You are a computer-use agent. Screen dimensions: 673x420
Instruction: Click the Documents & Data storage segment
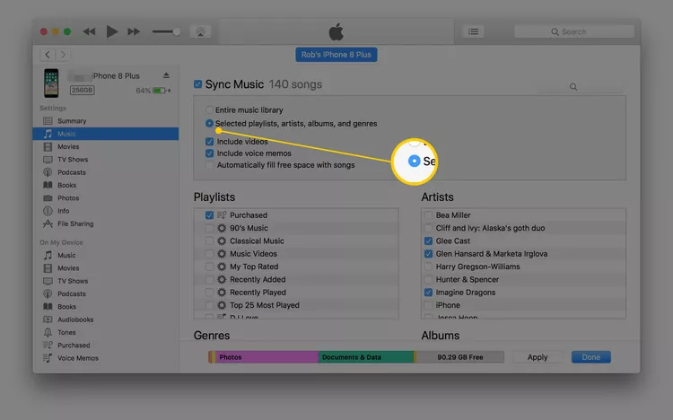(366, 357)
